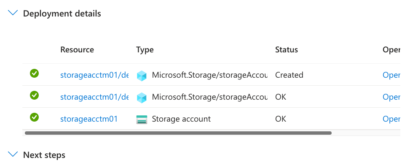Viewport: 410px width, 163px height.
Task: Click the truncated Operation details column header
Action: [391, 50]
